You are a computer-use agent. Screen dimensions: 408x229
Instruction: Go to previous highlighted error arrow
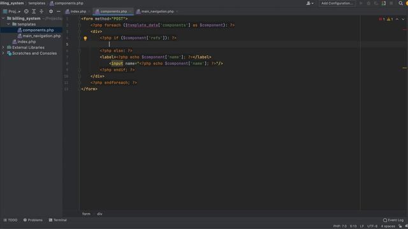point(397,19)
